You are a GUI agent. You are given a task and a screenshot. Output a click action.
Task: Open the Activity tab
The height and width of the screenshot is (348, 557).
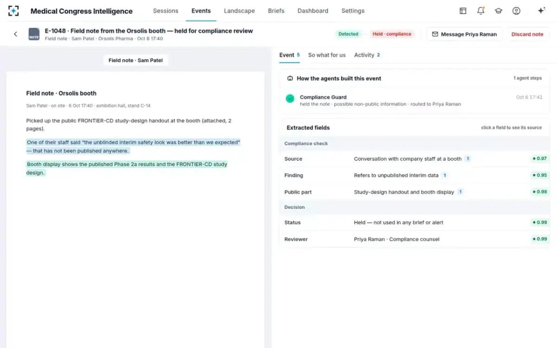[367, 55]
